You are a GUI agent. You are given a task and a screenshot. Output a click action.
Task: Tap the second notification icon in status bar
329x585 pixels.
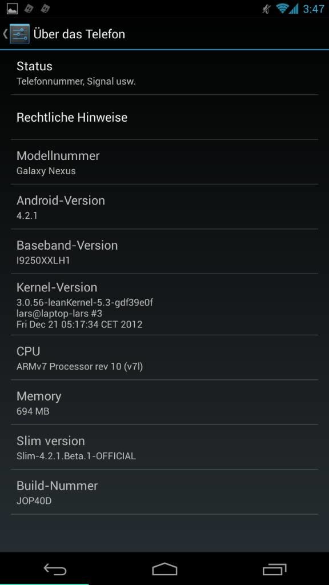[29, 8]
